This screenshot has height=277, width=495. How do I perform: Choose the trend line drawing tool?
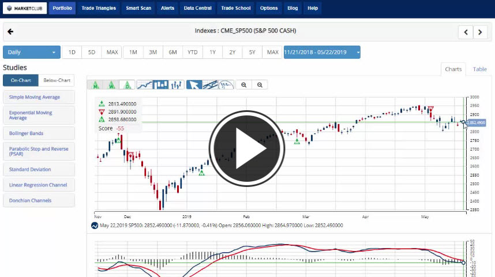pyautogui.click(x=211, y=85)
